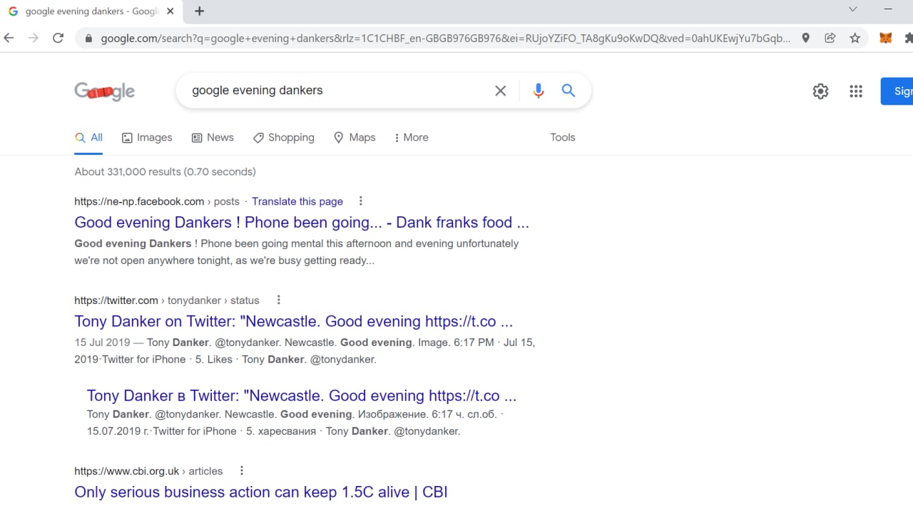Viewport: 913px width, 506px height.
Task: Switch to the Maps tab
Action: point(355,138)
